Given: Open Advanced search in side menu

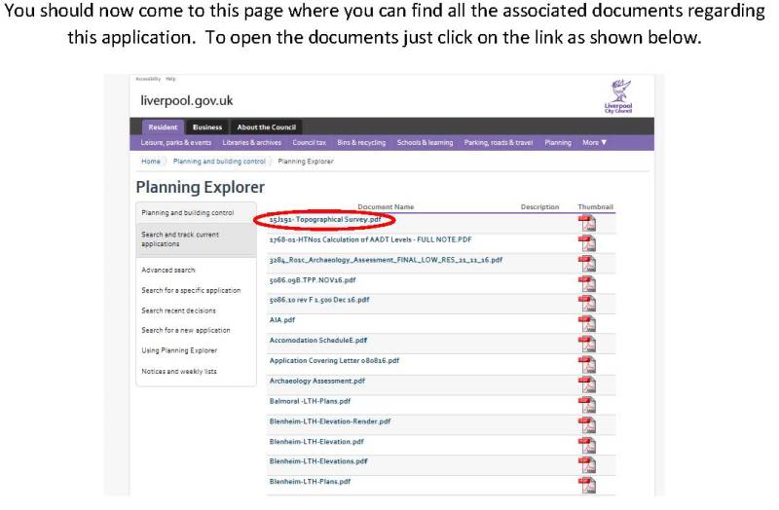Looking at the screenshot, I should [167, 271].
